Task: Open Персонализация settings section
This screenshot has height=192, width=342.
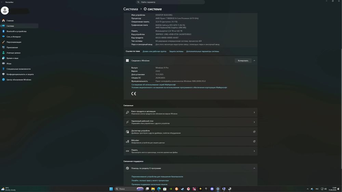Action: 19,42
